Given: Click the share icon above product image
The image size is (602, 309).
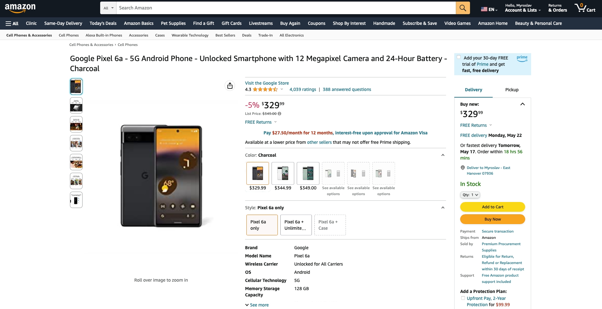Looking at the screenshot, I should [x=230, y=86].
